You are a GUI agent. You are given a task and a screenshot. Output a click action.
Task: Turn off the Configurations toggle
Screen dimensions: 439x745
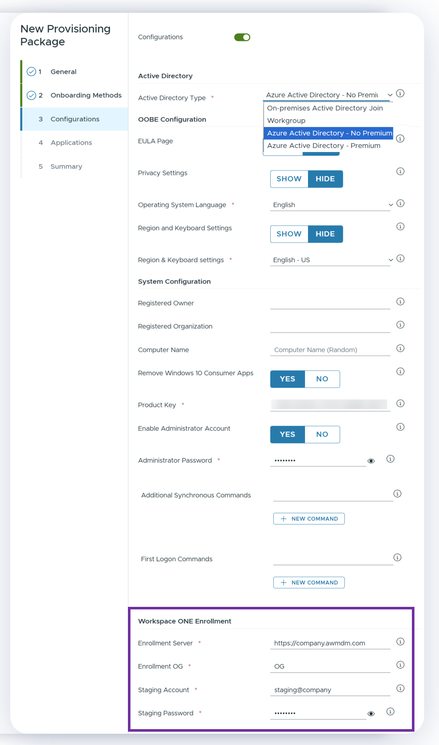(242, 37)
